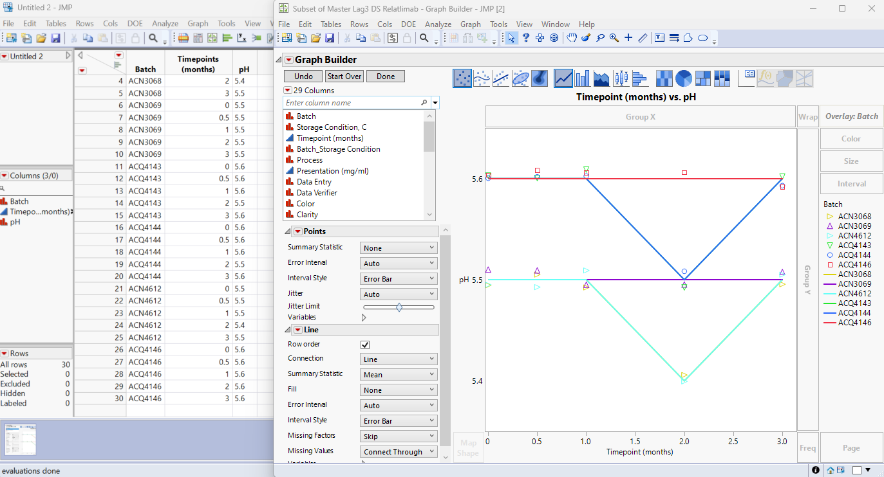
Task: Open the DOE menu in Graph Builder window
Action: (x=408, y=24)
